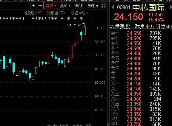Go to next stock with right arrow

[x=171, y=7]
